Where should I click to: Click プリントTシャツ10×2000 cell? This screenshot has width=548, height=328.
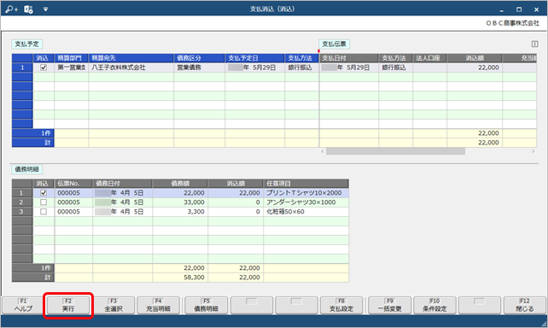click(306, 193)
